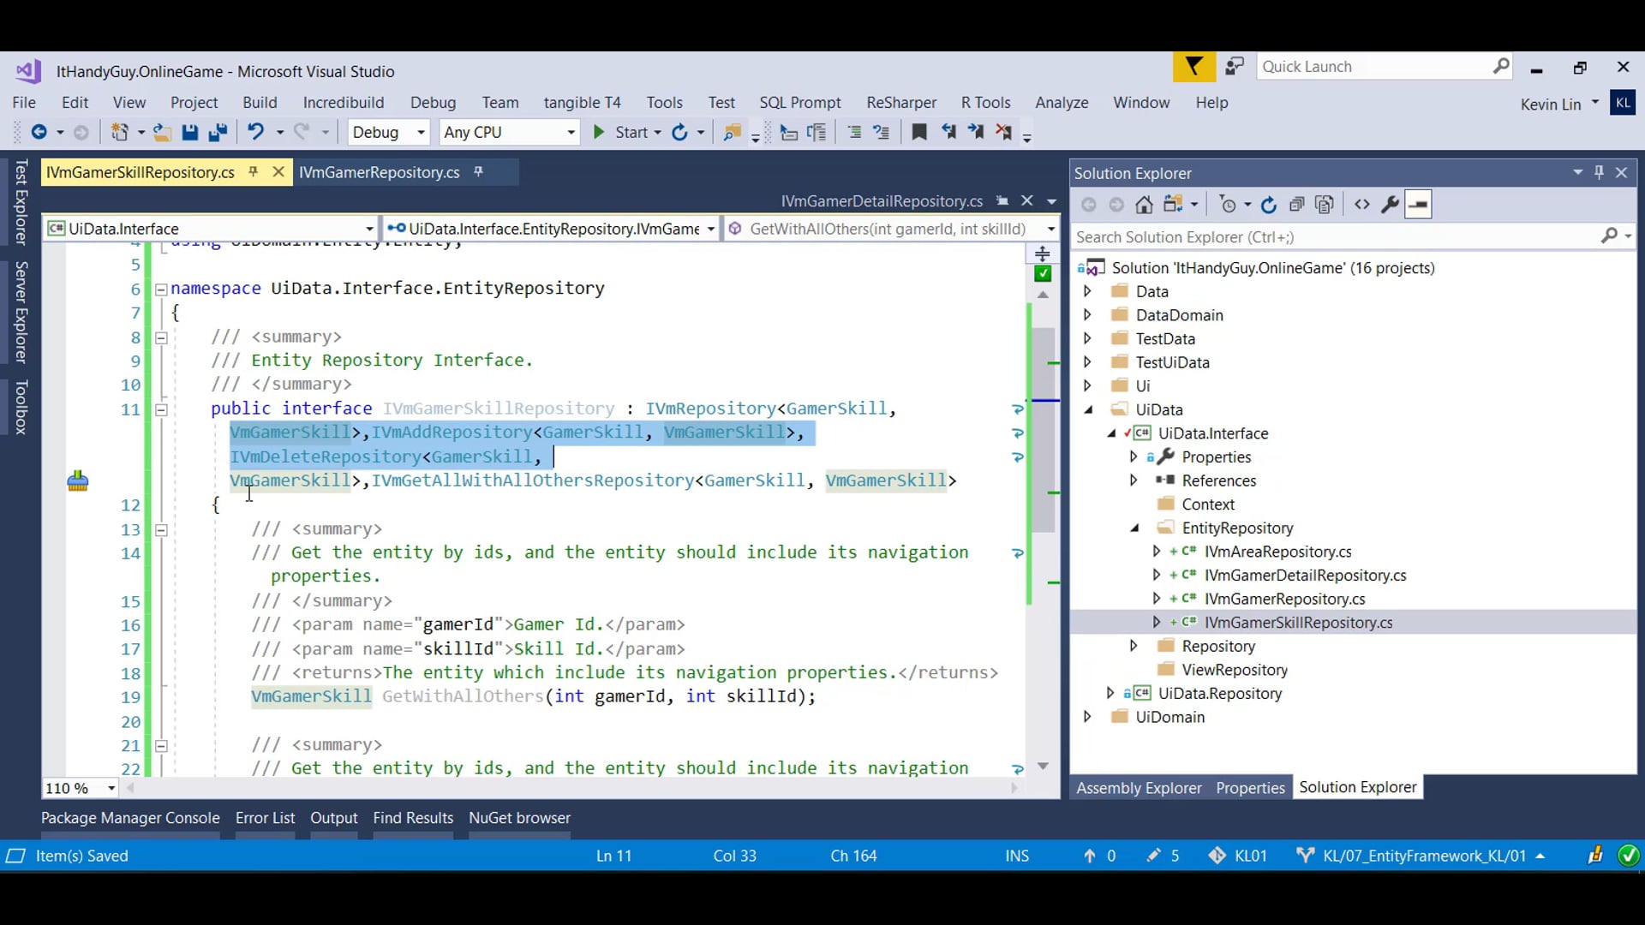
Task: Refresh Solution Explorer with the circular arrow
Action: (1269, 205)
